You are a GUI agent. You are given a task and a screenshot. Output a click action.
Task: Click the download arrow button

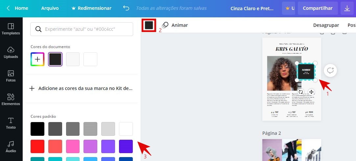click(347, 9)
